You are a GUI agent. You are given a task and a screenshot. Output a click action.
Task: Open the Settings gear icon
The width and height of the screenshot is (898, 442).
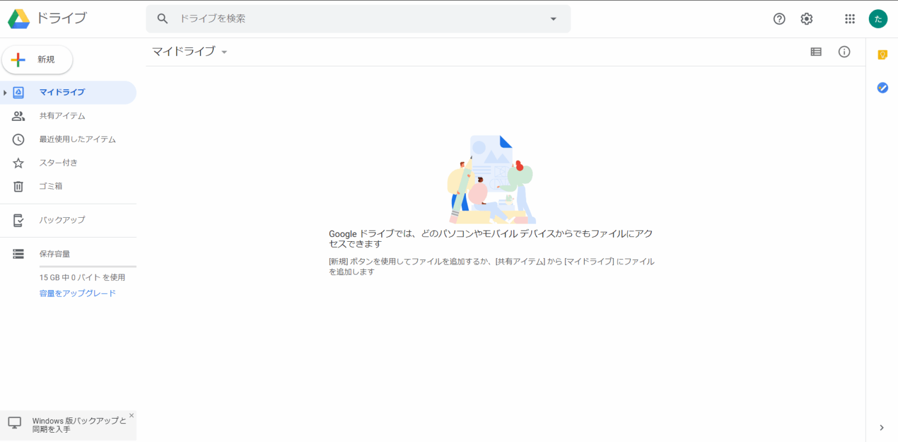click(806, 19)
